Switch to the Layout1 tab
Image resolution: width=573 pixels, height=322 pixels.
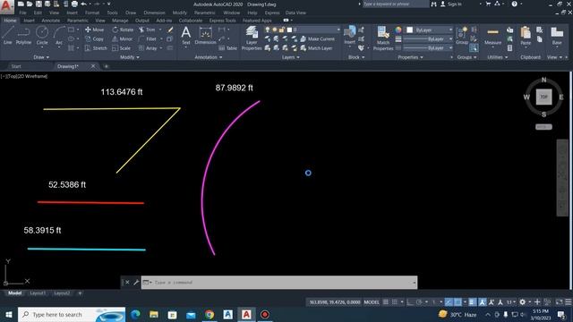38,292
